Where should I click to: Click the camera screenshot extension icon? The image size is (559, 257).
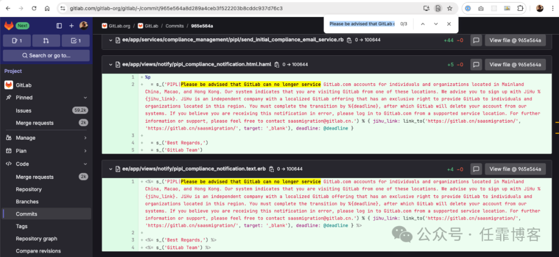coord(481,8)
